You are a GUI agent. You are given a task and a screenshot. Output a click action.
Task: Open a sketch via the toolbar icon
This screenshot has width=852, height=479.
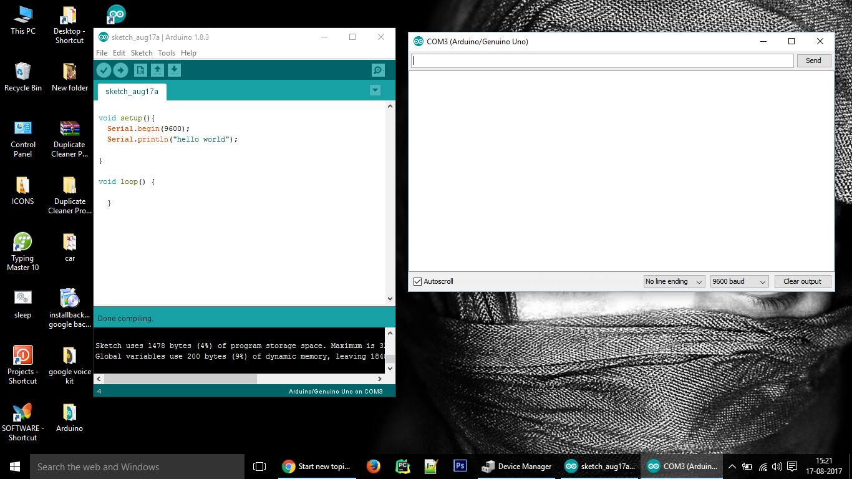[157, 70]
